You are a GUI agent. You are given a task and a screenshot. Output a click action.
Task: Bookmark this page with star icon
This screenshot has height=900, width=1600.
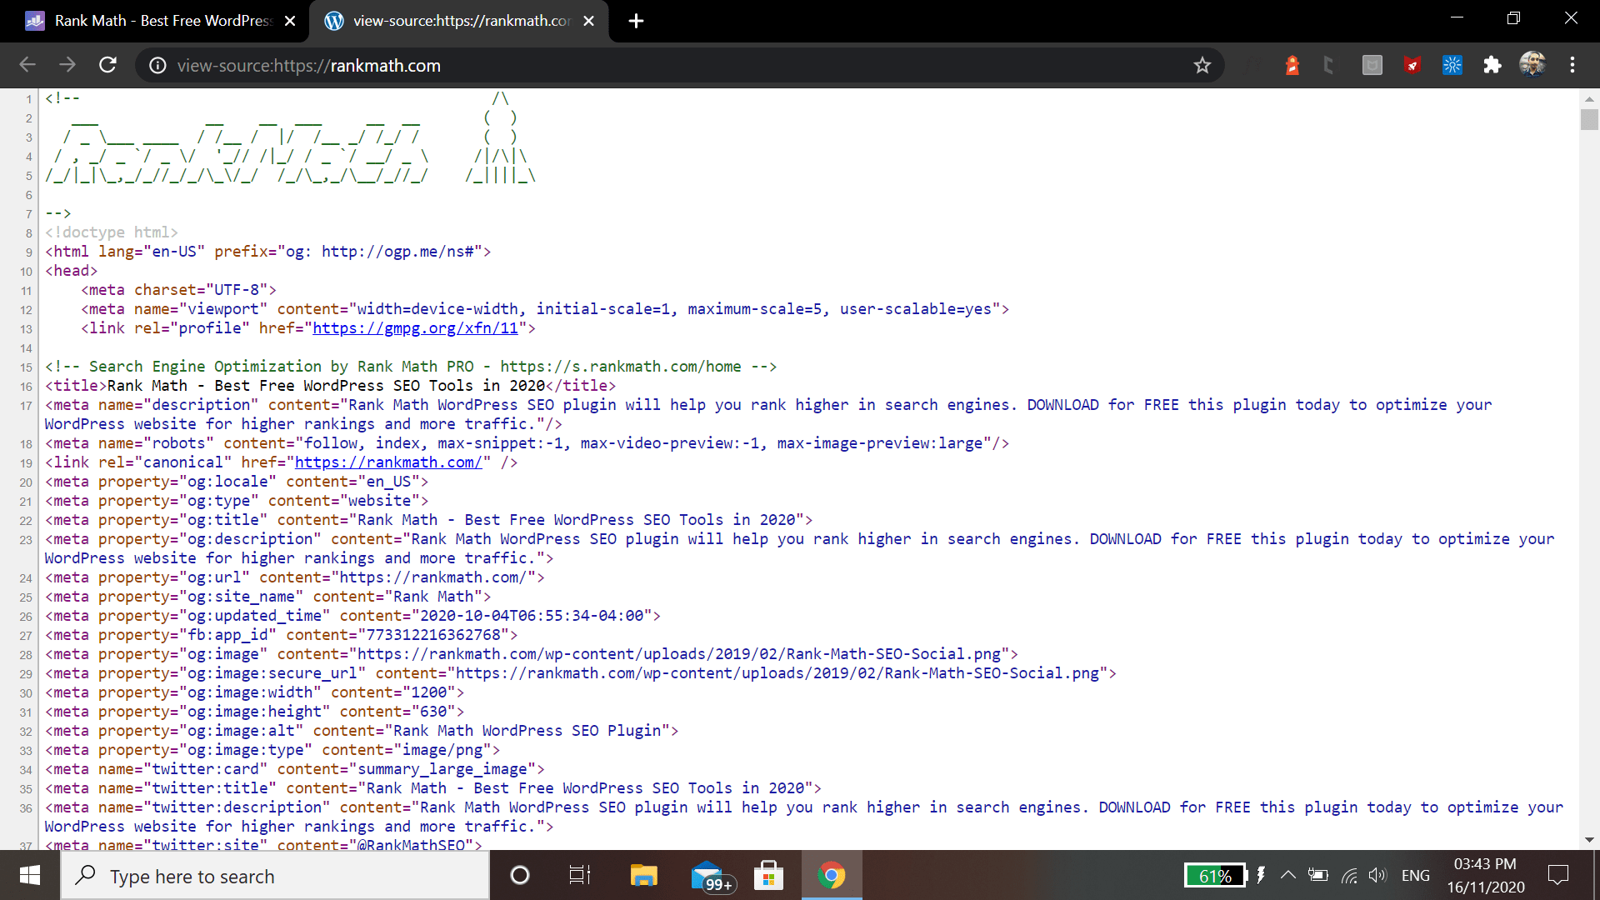click(x=1202, y=65)
